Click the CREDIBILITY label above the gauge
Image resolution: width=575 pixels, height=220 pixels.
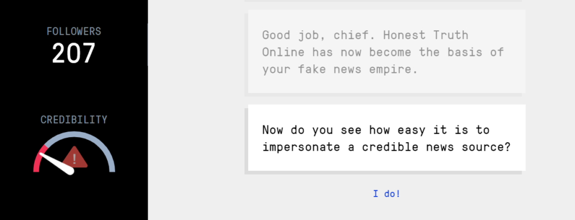[x=74, y=119]
